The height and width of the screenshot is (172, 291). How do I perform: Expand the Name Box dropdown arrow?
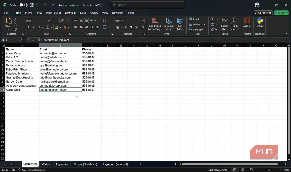tap(20, 40)
